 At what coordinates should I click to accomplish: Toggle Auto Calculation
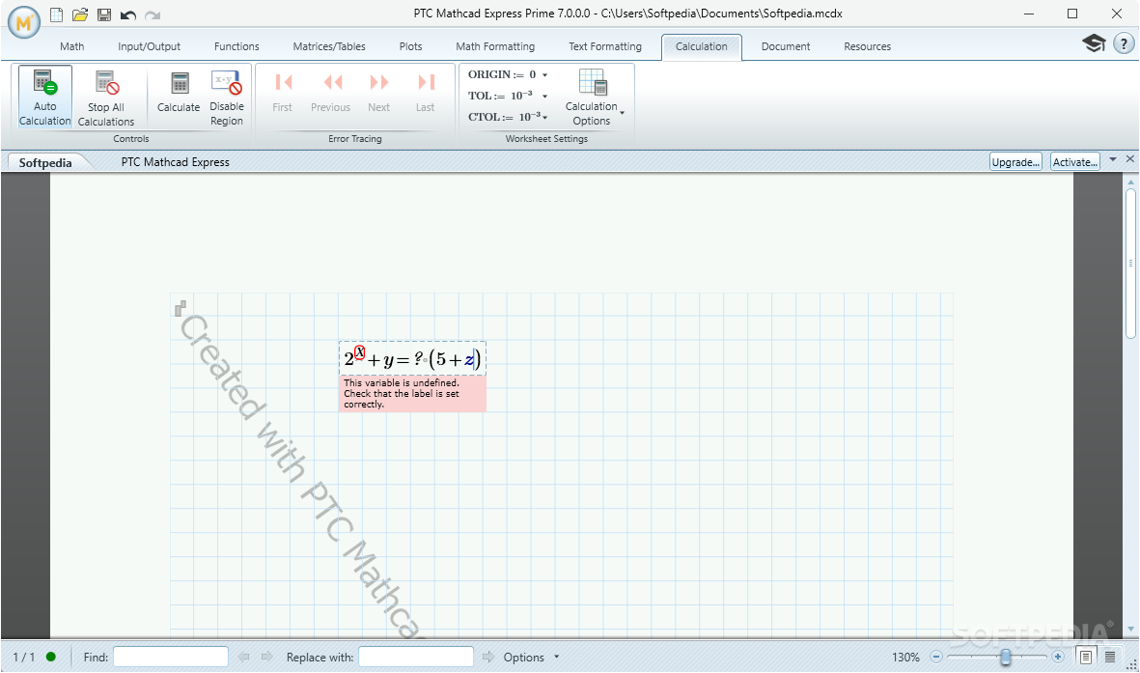pos(45,98)
